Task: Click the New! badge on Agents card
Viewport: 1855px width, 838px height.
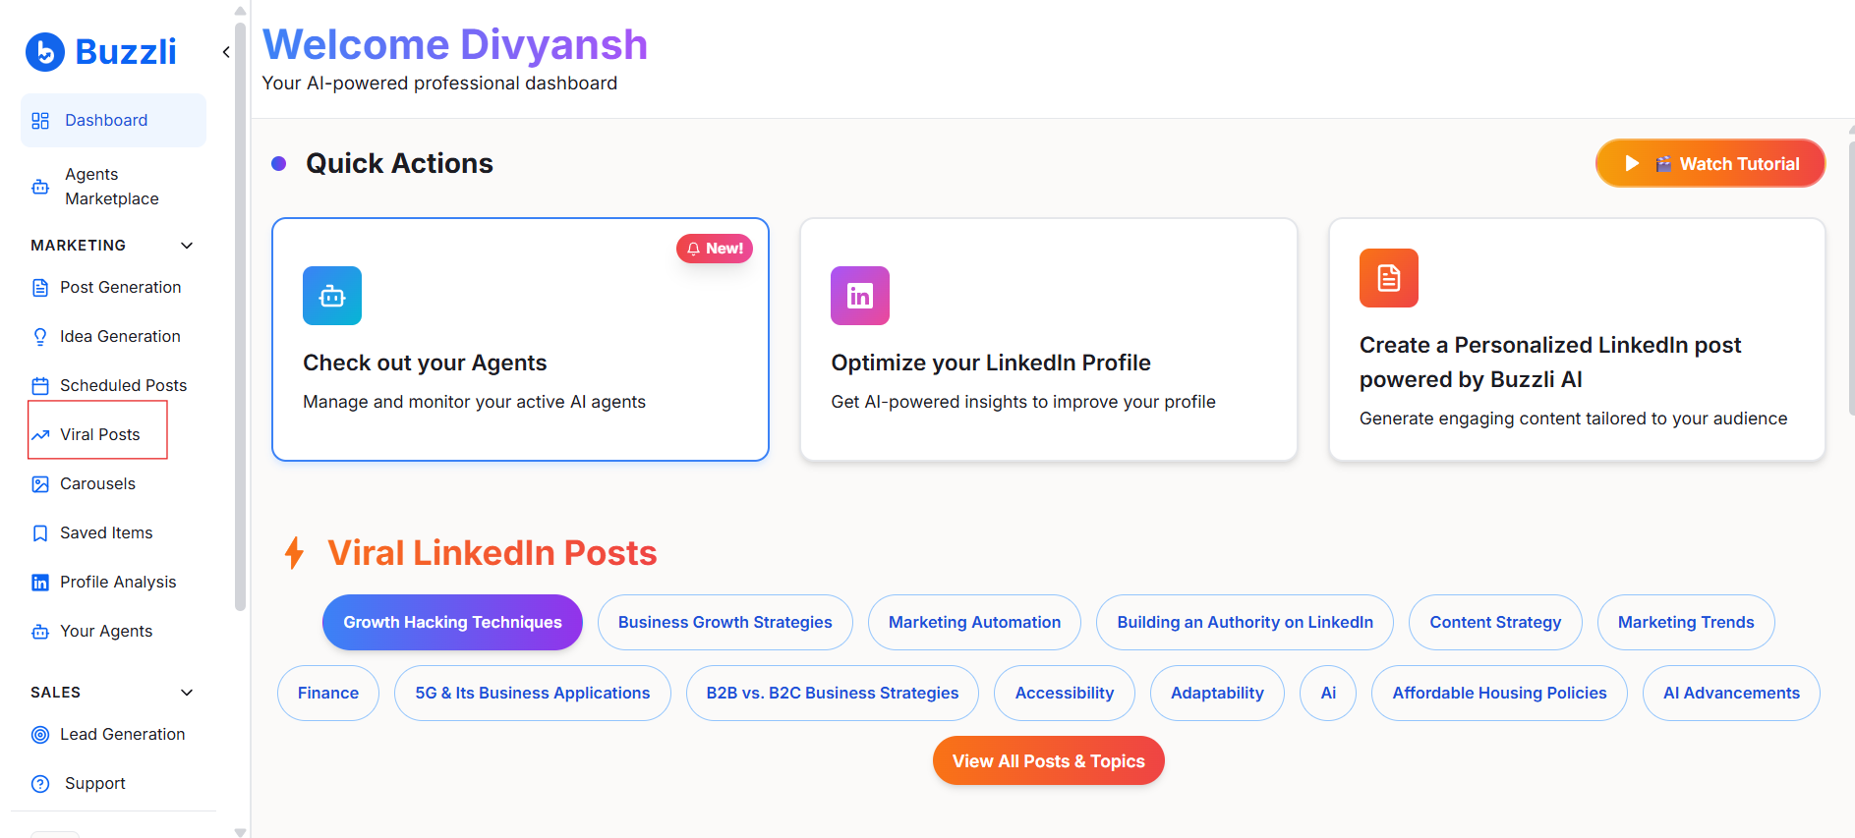Action: pyautogui.click(x=715, y=249)
